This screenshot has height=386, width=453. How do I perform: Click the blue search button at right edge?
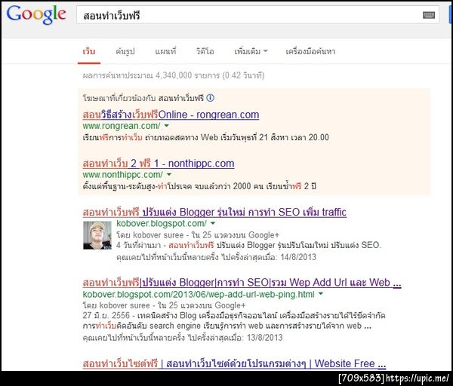450,14
